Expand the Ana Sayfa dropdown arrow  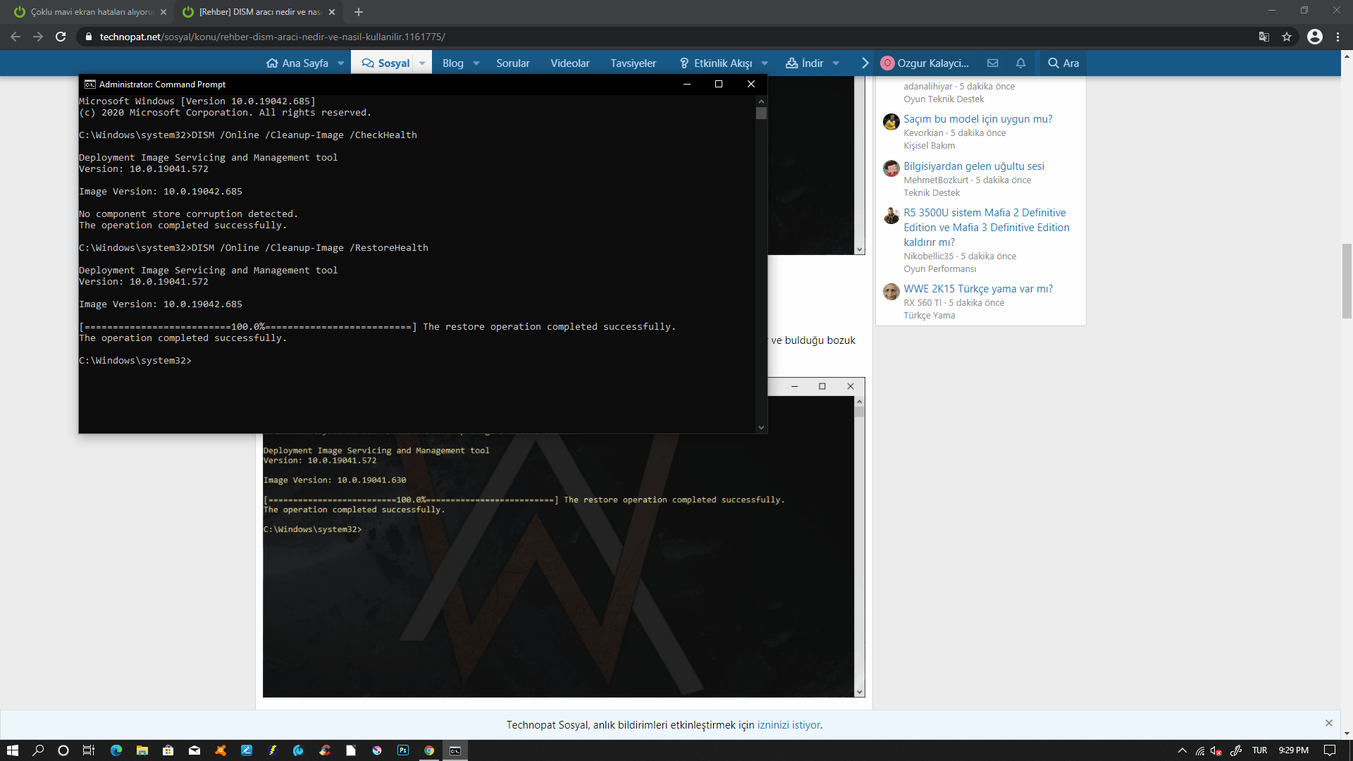341,63
